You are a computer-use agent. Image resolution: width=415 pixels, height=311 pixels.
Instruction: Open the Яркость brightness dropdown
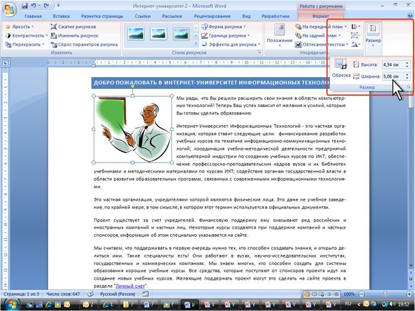(x=20, y=27)
